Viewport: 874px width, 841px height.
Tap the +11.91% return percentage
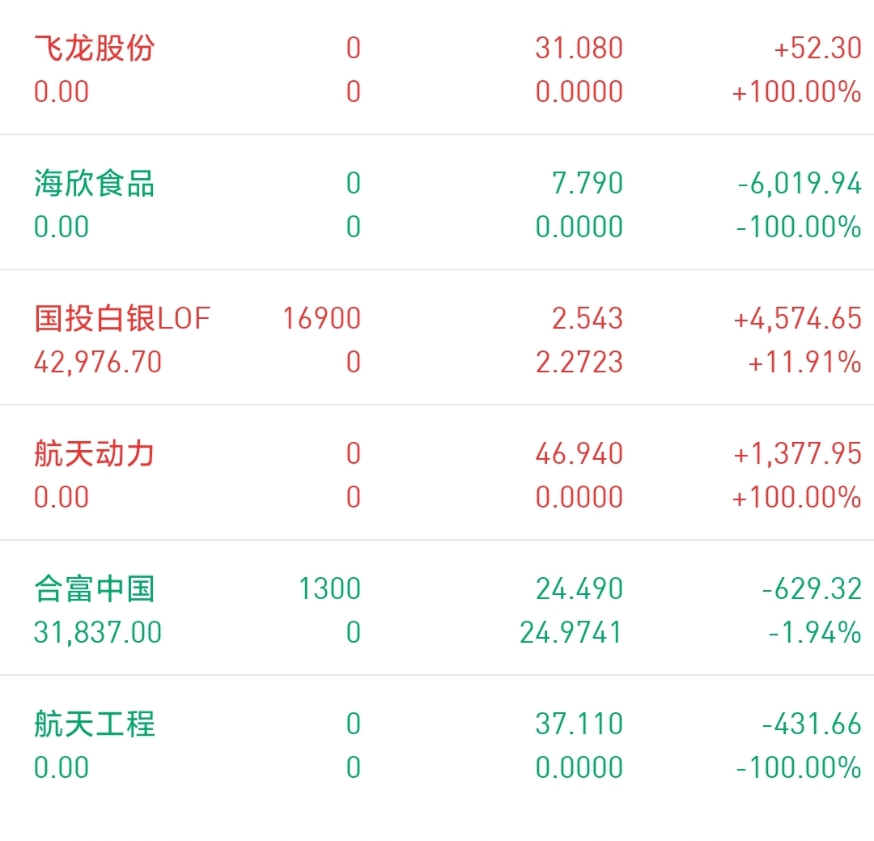point(804,363)
